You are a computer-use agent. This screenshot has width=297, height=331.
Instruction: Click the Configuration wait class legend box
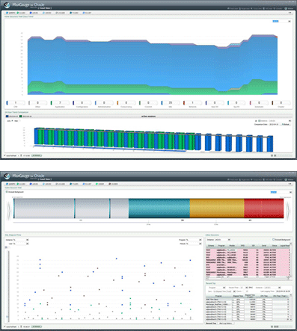82,103
